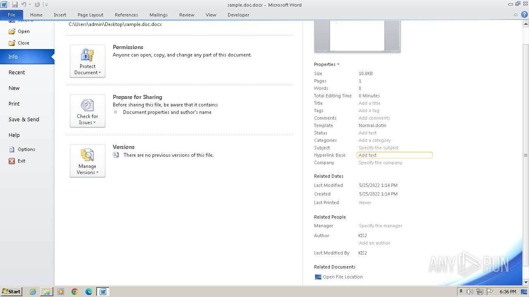Click the Specify the subject field
529x297 pixels.
[379, 148]
